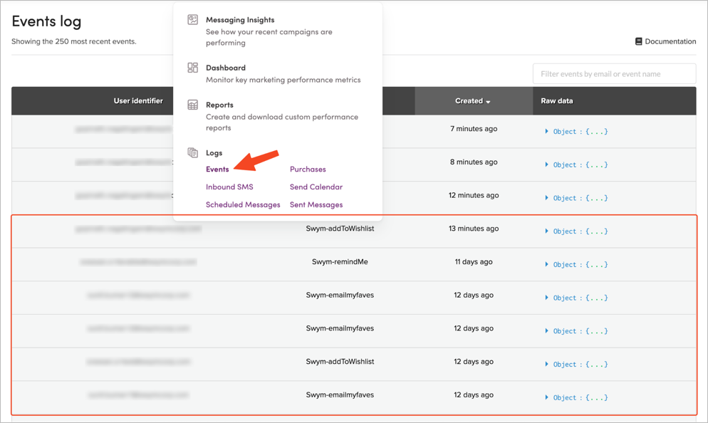The height and width of the screenshot is (423, 708).
Task: Open the Documentation link
Action: 670,41
